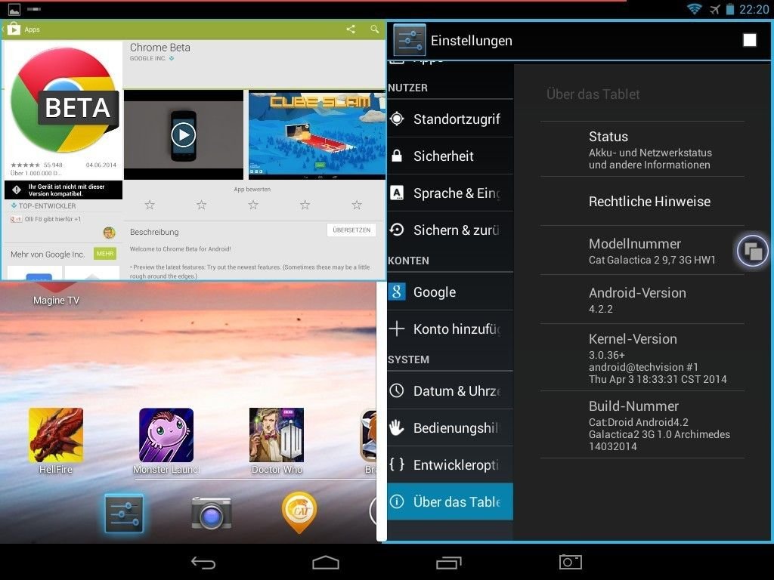774x580 pixels.
Task: Tap the Chrome Beta app logo
Action: (64, 100)
